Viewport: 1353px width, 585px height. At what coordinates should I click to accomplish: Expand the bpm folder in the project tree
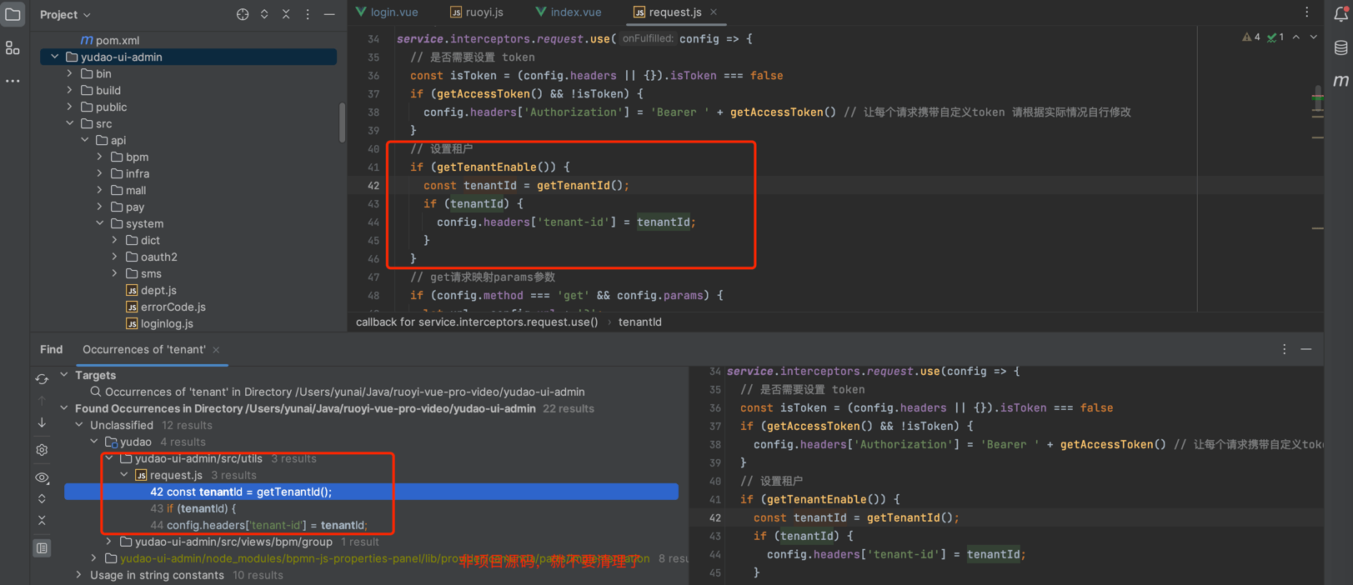coord(100,157)
